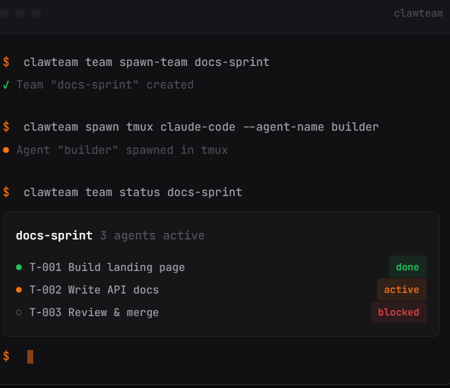Select the "T-002 Write API docs" task row
Viewport: 450px width, 388px height.
click(221, 290)
